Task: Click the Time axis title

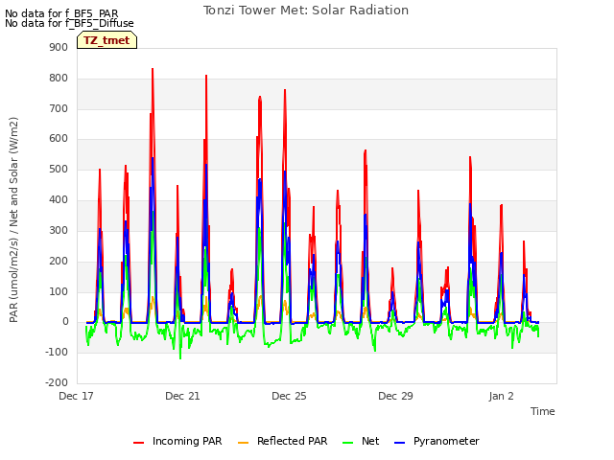Action: [x=543, y=411]
